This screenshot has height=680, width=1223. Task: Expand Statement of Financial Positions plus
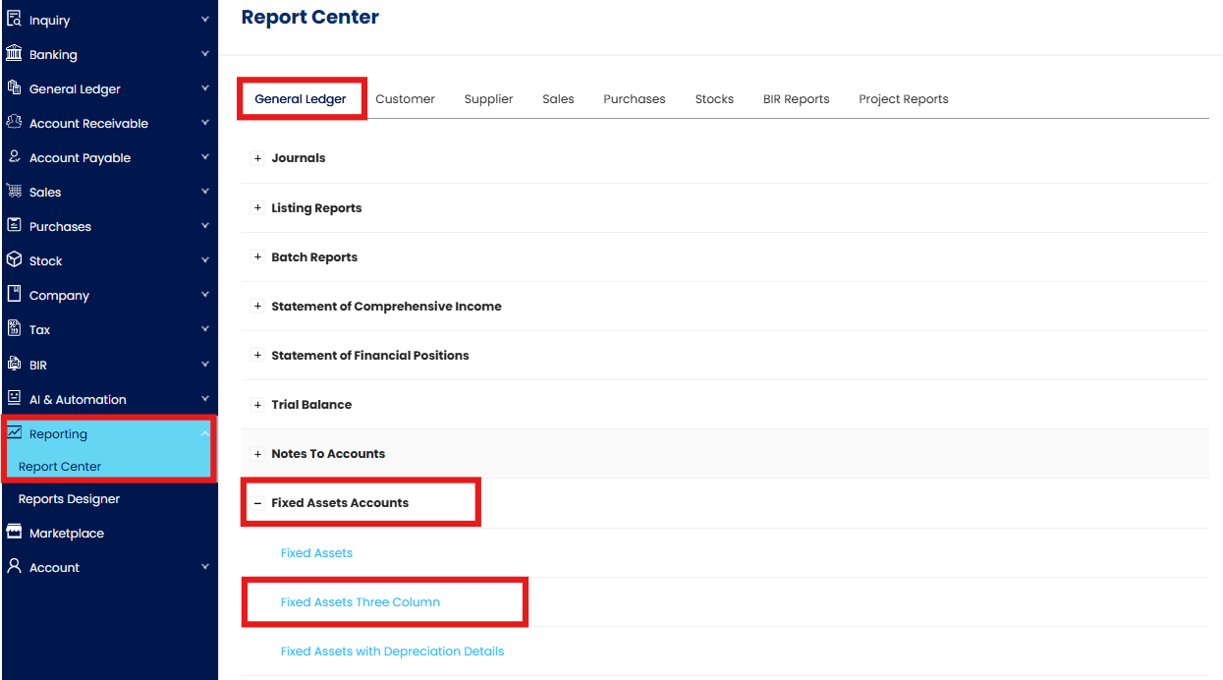coord(257,355)
